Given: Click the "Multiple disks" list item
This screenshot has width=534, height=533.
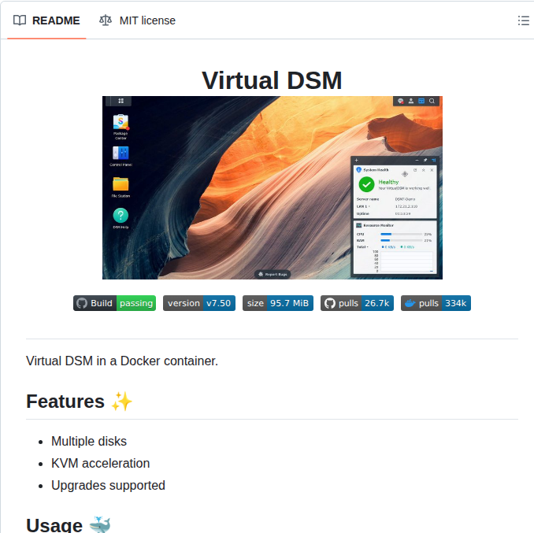Looking at the screenshot, I should click(89, 441).
